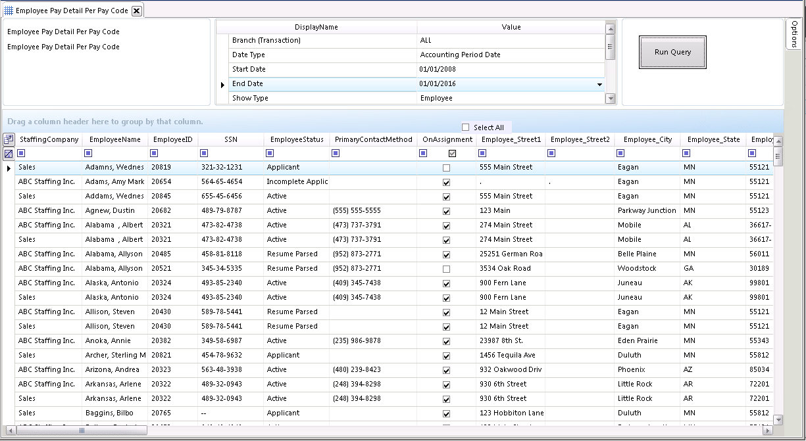Screen dimensions: 806x441
Task: Sort by Employee_City column header
Action: click(x=647, y=139)
